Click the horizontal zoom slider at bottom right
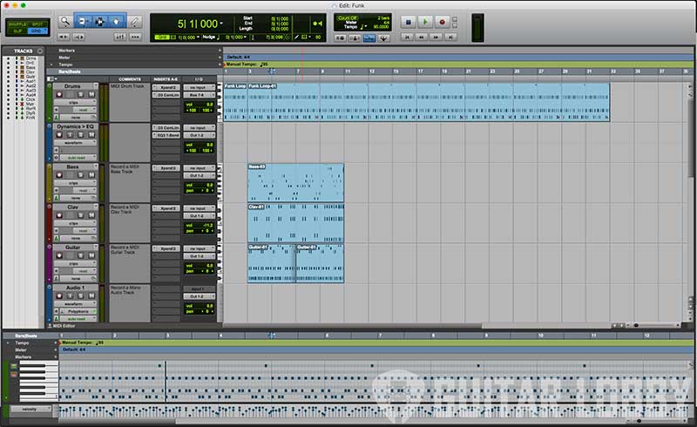697x427 pixels. pyautogui.click(x=657, y=326)
